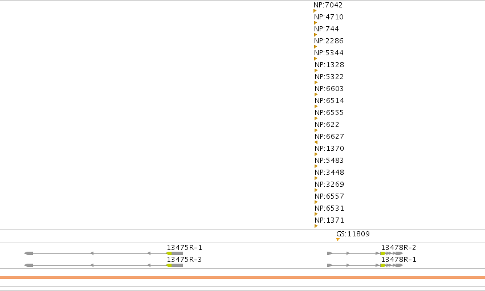Viewport: 485px width, 291px height.
Task: Click the triangle marker below NP:1371
Action: point(316,226)
